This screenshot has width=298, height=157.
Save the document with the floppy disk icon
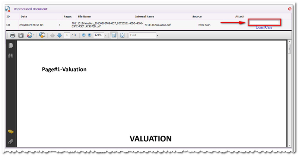pyautogui.click(x=21, y=35)
